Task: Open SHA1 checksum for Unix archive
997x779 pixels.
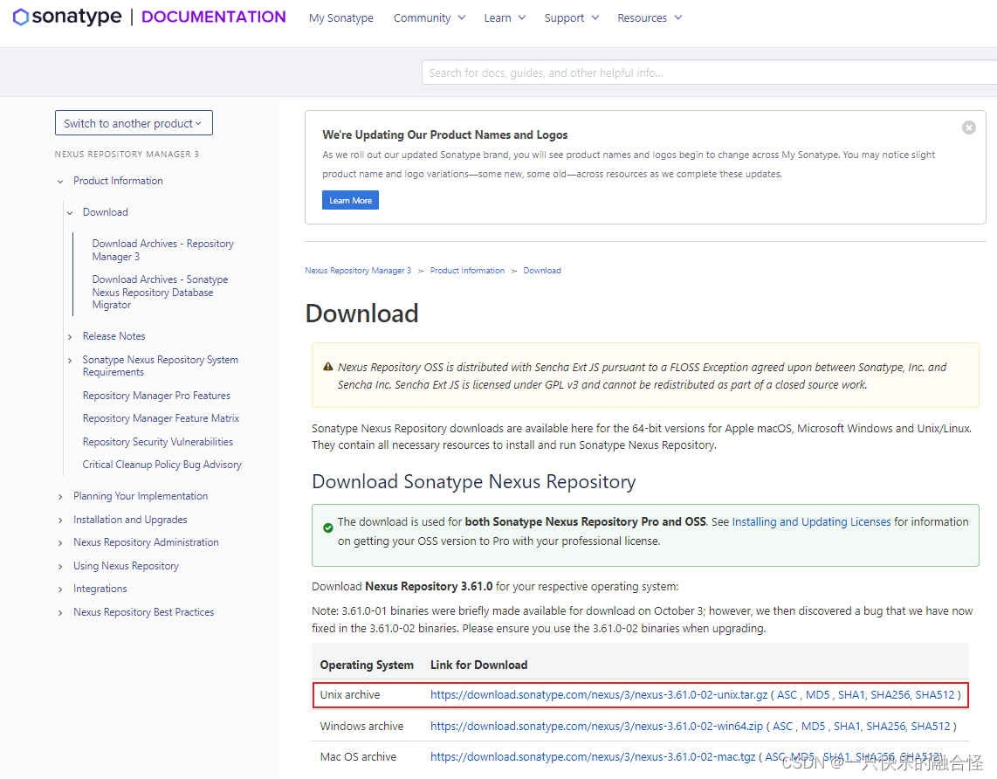Action: [x=850, y=695]
